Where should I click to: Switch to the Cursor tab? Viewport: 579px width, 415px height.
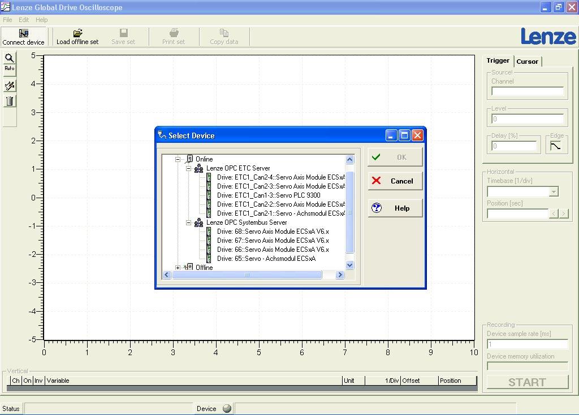528,62
